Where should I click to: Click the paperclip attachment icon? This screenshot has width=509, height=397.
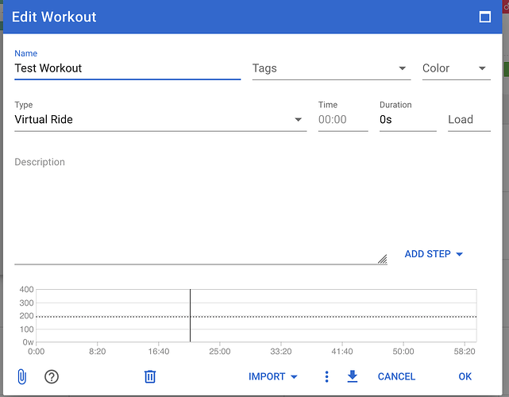pos(21,376)
